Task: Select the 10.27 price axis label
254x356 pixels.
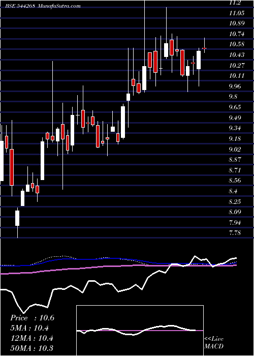Action: (237, 66)
